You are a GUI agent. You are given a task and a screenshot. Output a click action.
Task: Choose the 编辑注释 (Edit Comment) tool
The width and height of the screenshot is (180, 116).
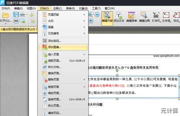144,17
